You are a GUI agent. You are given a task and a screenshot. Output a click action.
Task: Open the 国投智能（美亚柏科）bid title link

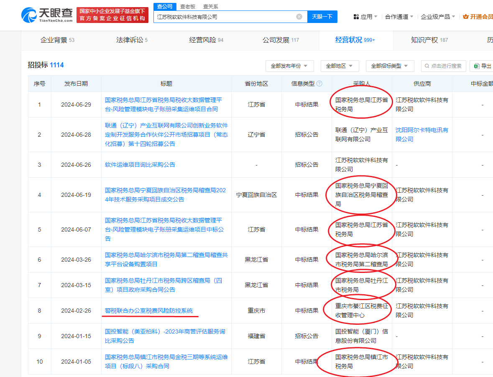[165, 336]
